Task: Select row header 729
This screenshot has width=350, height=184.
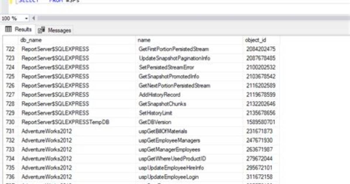Action: (x=10, y=113)
